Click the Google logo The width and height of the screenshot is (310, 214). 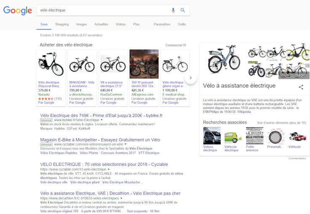pyautogui.click(x=18, y=10)
